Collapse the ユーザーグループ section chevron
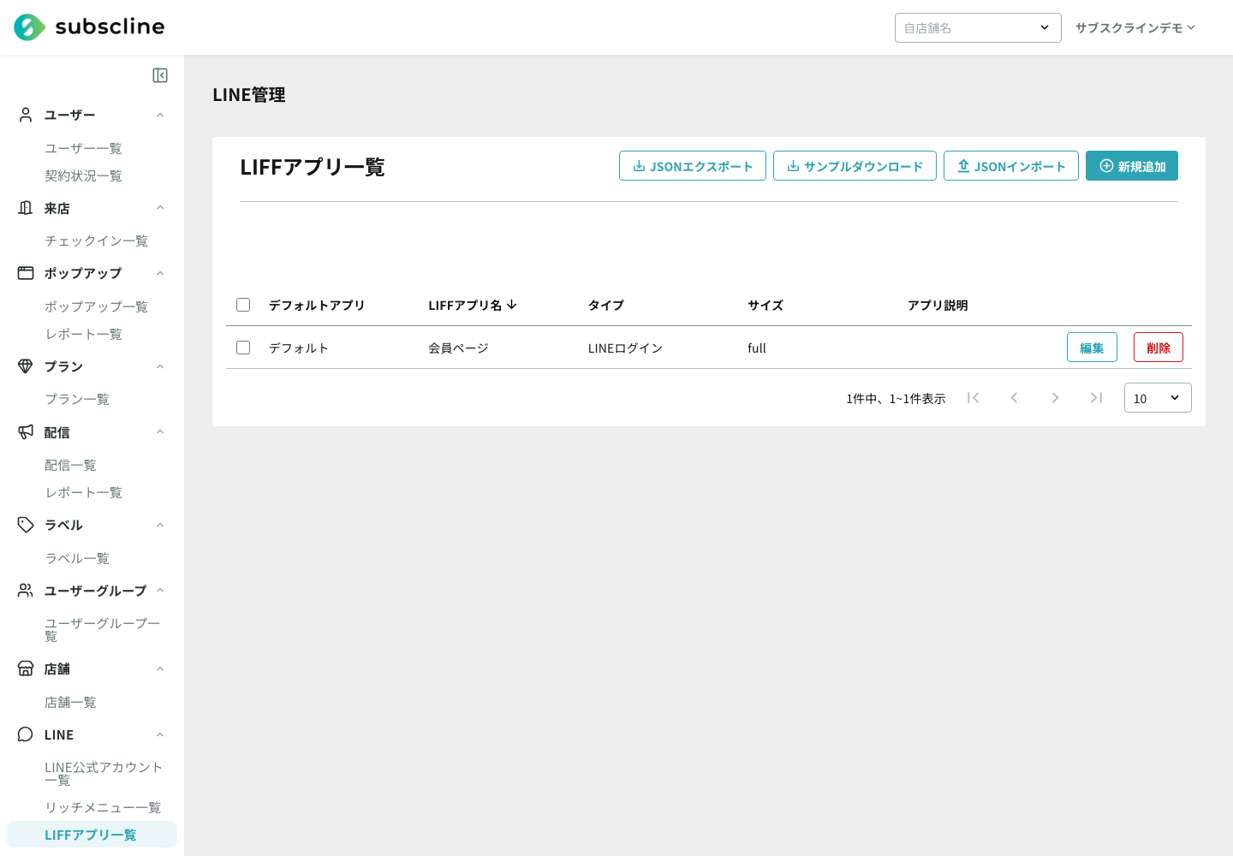 coord(160,591)
